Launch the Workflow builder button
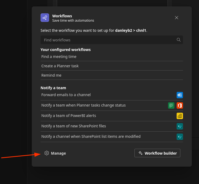Screen dimensions: 199x184 [x=157, y=153]
